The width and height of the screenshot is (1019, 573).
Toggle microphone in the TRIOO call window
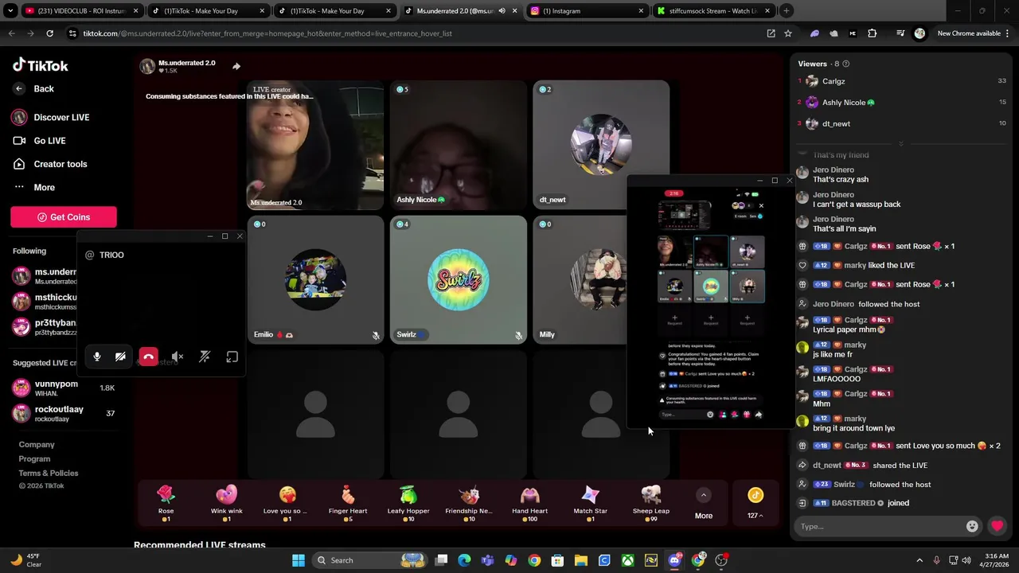point(97,357)
